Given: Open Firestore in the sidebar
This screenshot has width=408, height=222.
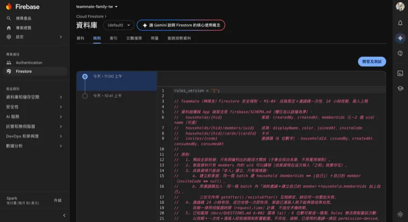Looking at the screenshot, I should (35, 71).
